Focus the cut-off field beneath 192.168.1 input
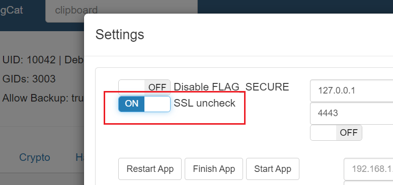 point(368,183)
